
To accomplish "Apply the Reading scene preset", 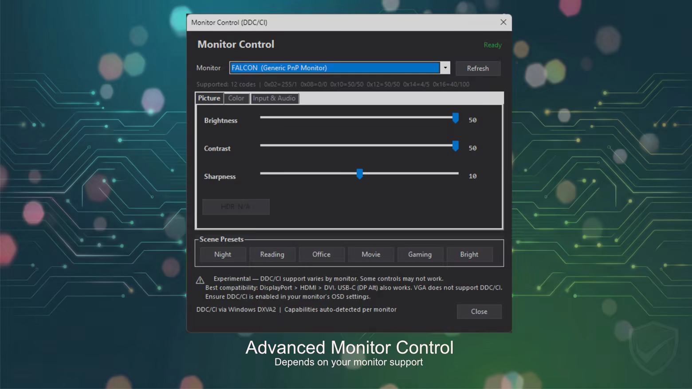I will (272, 254).
